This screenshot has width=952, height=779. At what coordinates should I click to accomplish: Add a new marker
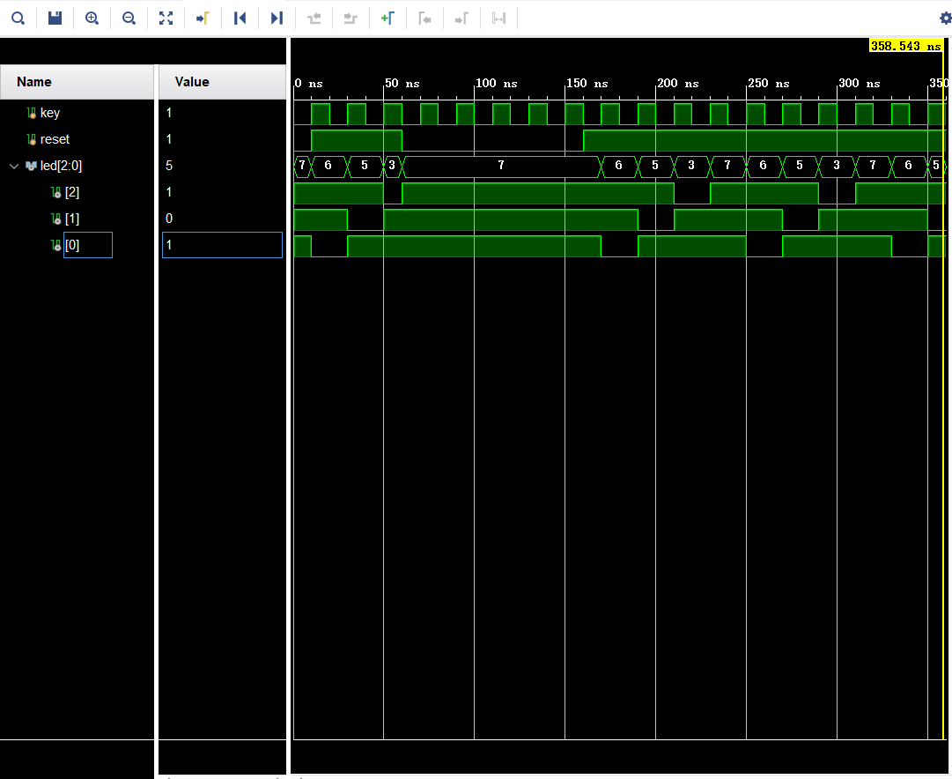387,19
